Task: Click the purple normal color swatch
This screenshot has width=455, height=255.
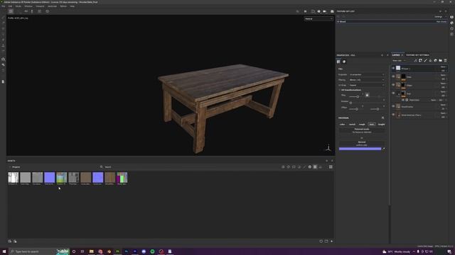Action: point(360,149)
